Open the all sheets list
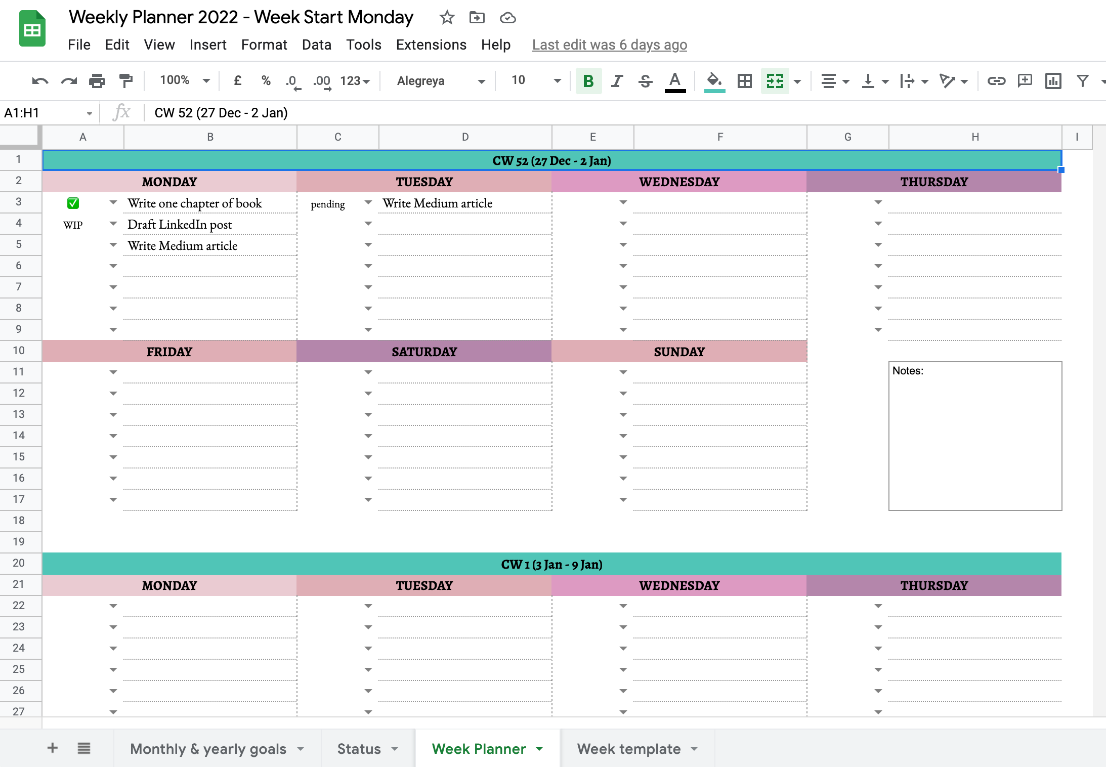1106x767 pixels. pyautogui.click(x=84, y=748)
